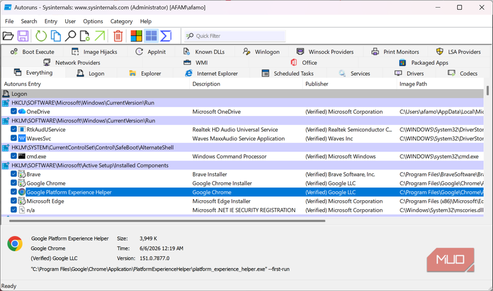The width and height of the screenshot is (493, 291).
Task: Click the registry icon beside HKCU Run key
Action: click(x=5, y=103)
